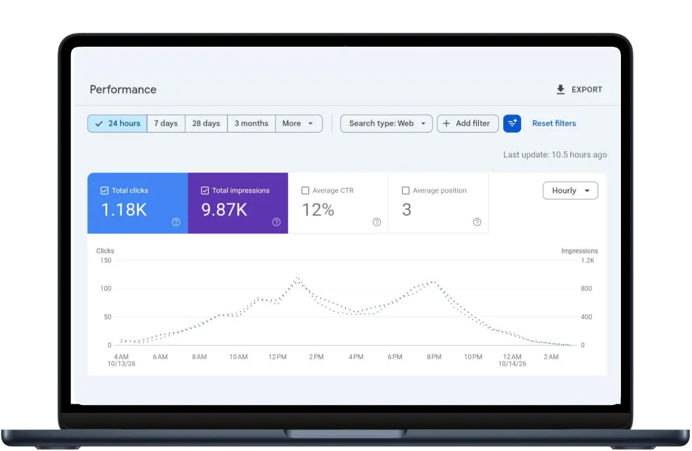
Task: Click the 8 PM label on chart axis
Action: [x=434, y=356]
